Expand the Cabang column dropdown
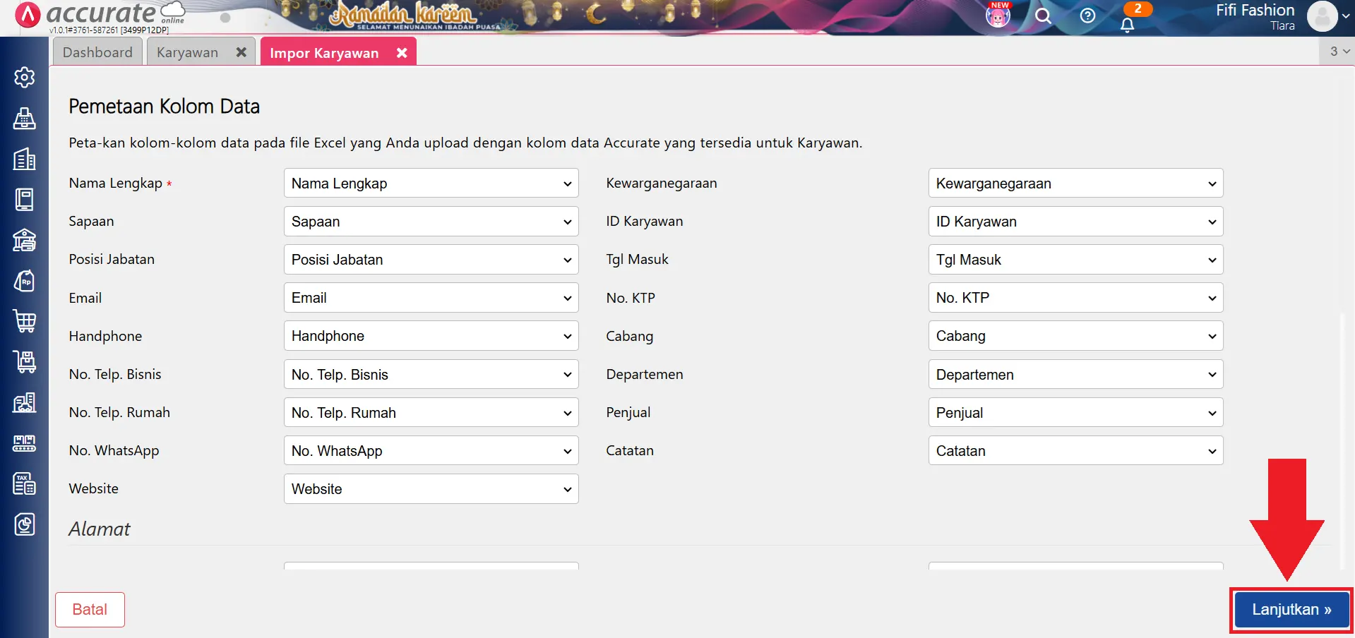 [x=1075, y=336]
